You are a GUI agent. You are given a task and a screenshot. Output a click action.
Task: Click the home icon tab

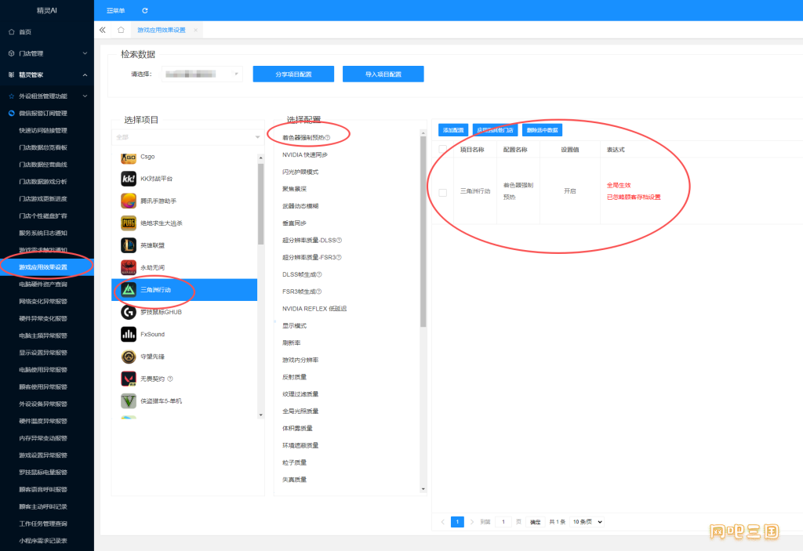coord(121,30)
